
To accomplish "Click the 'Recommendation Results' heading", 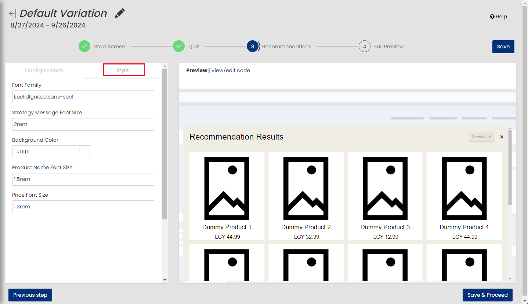I will point(236,137).
